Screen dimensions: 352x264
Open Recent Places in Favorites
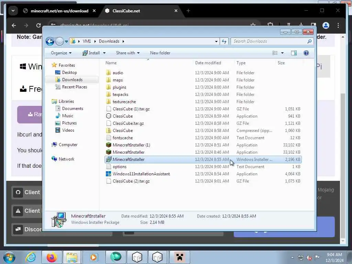pos(74,87)
